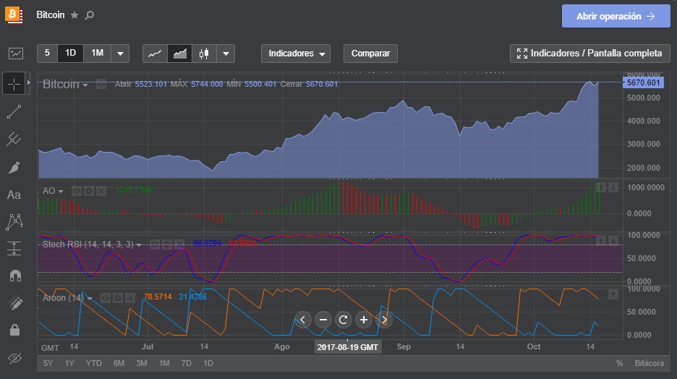Image resolution: width=677 pixels, height=379 pixels.
Task: Open the Indicadores dropdown
Action: point(296,54)
